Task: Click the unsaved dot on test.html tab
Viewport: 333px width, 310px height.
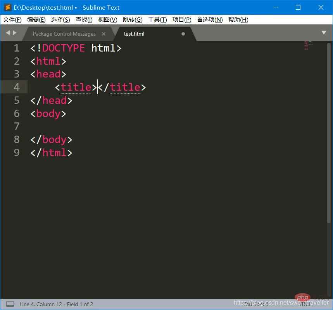Action: [x=183, y=34]
